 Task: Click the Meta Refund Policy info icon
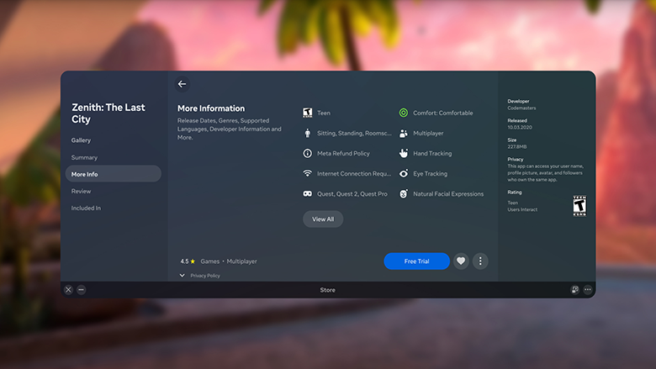[308, 153]
